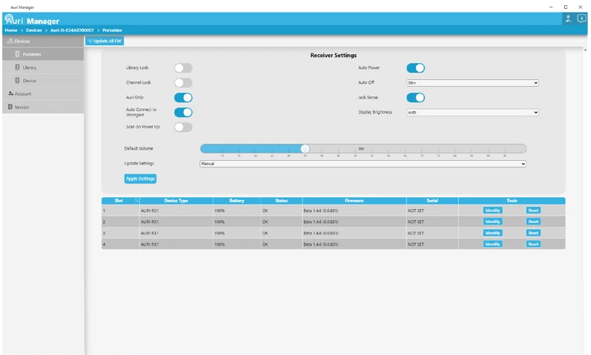Reset the receiver in slot 1
Screen dimensions: 591x355
click(x=533, y=210)
